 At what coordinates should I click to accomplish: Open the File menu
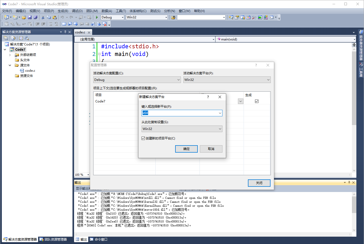(x=7, y=11)
